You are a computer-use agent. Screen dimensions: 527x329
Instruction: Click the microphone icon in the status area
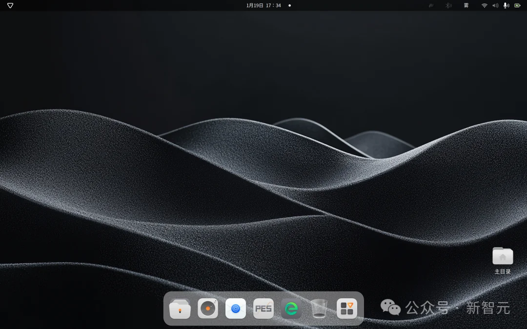[x=506, y=5]
